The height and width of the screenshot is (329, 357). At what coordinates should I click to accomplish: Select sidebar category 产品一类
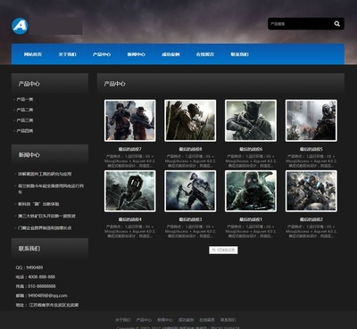[25, 99]
